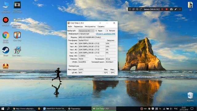Click the 52°C minimum temperature value
The height and width of the screenshot is (111, 197).
click(106, 73)
